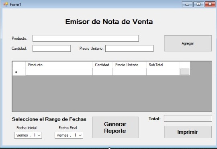
Task: Click the Producto column header in grid
Action: (x=59, y=65)
